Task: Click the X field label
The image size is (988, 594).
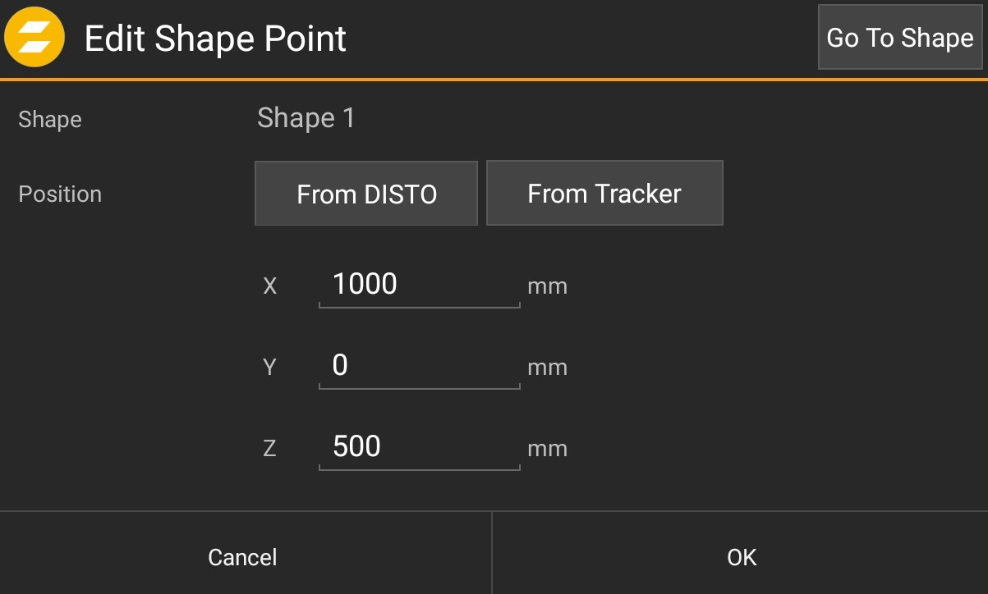Action: coord(269,286)
